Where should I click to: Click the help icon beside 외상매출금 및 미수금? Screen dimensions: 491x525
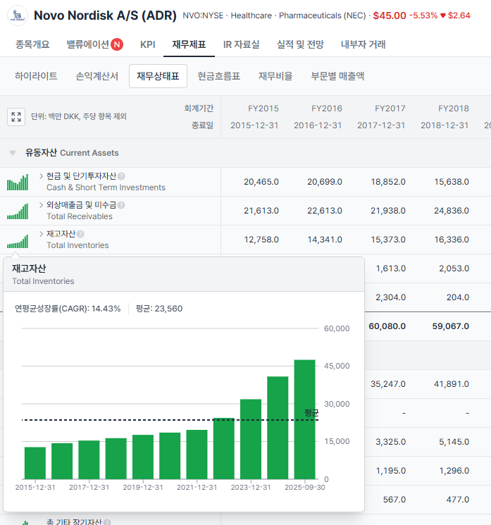pos(121,205)
